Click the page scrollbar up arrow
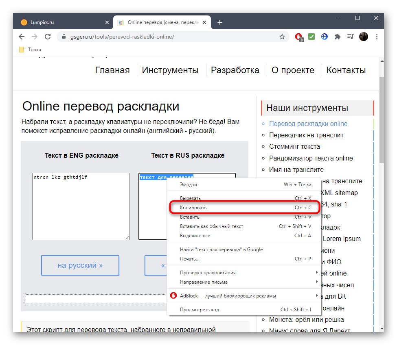Viewport: 397px width, 345px height. (x=382, y=61)
